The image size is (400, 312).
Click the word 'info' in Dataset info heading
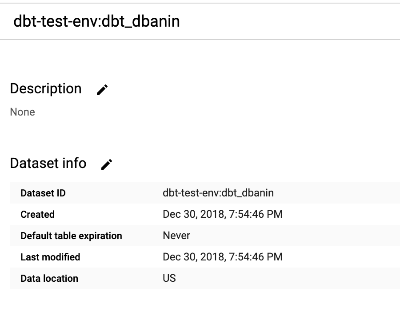pos(76,163)
